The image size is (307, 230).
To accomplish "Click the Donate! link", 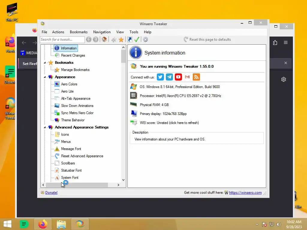I will 51,193.
